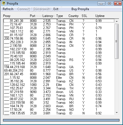Click uptime value 0.33

[x=99, y=92]
